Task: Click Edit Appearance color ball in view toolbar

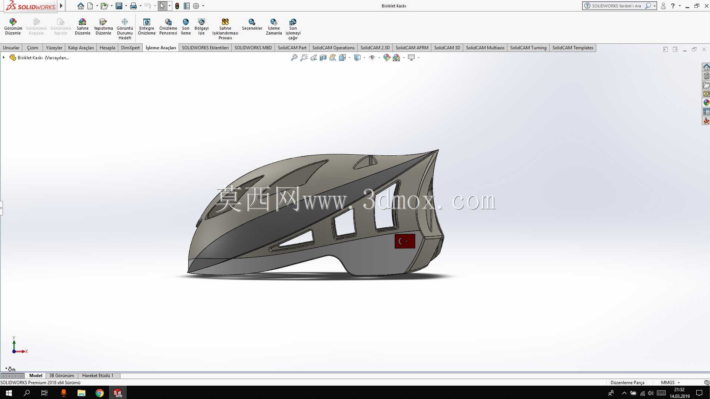Action: click(387, 57)
